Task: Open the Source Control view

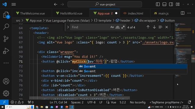Action: click(x=6, y=39)
